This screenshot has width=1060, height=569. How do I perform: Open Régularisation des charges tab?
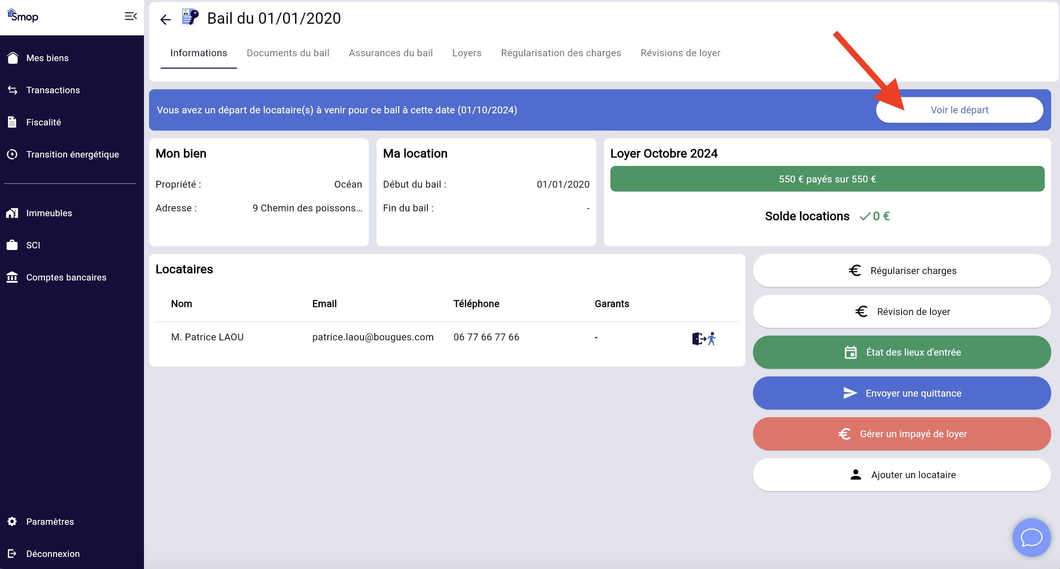click(x=561, y=53)
